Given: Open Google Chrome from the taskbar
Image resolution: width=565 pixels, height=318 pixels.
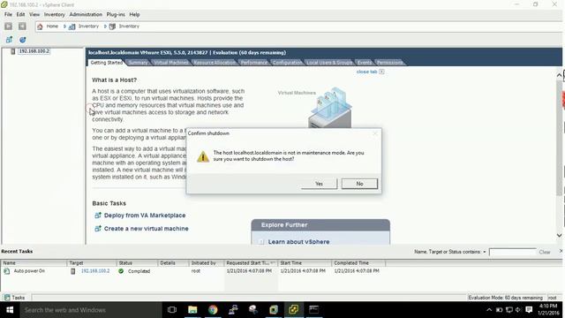Looking at the screenshot, I should [x=213, y=310].
